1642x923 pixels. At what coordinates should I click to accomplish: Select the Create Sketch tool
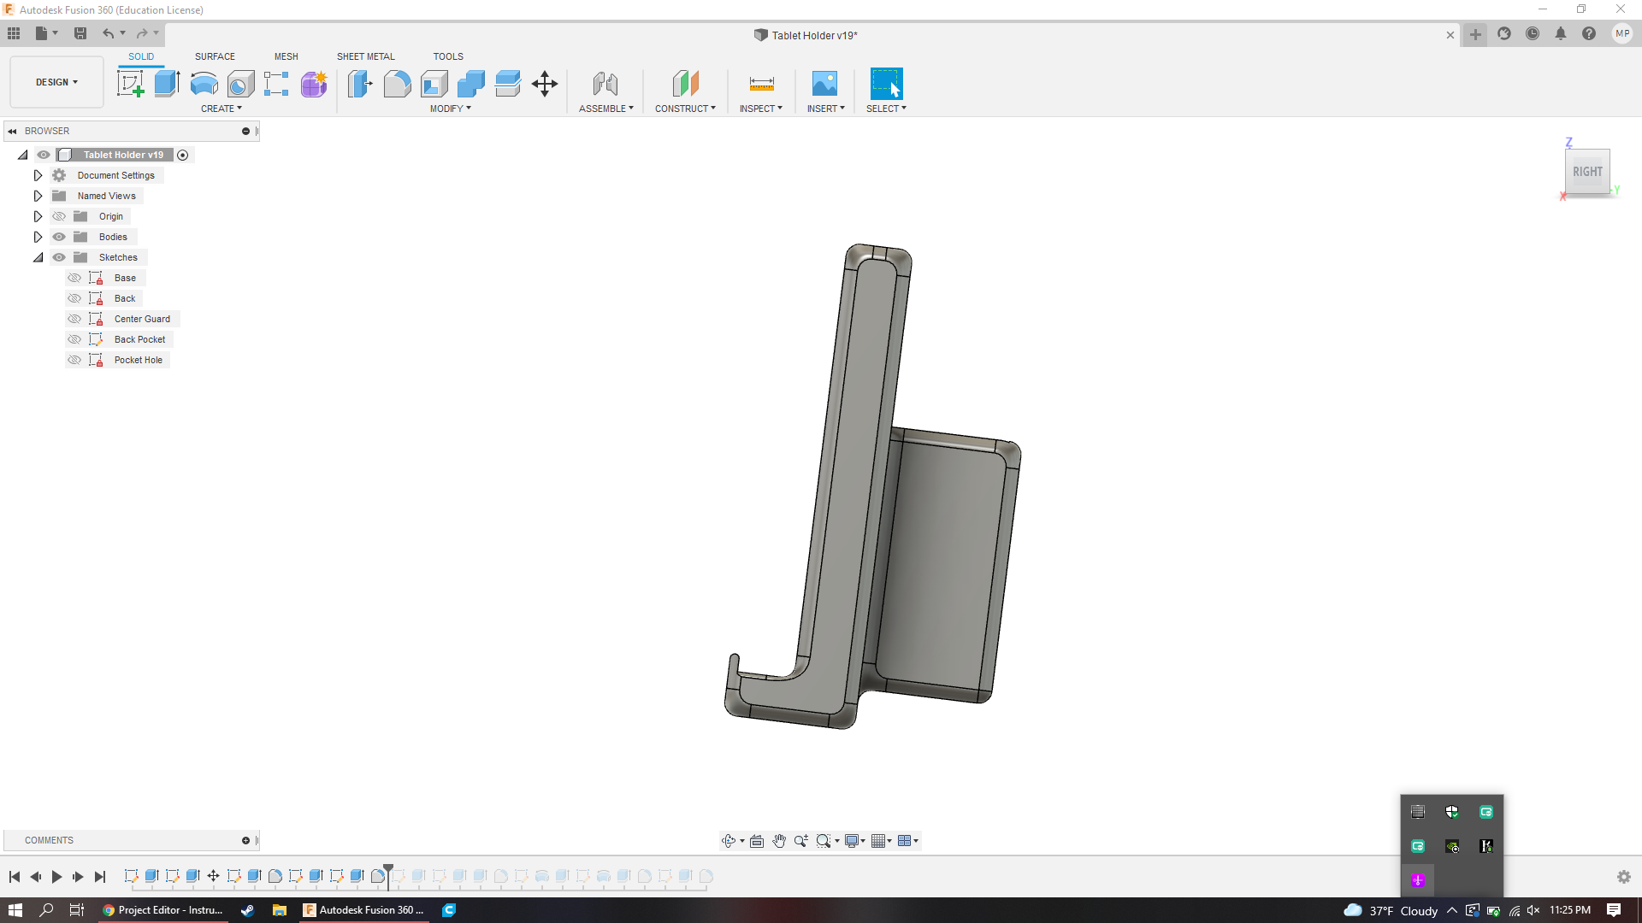[x=130, y=83]
